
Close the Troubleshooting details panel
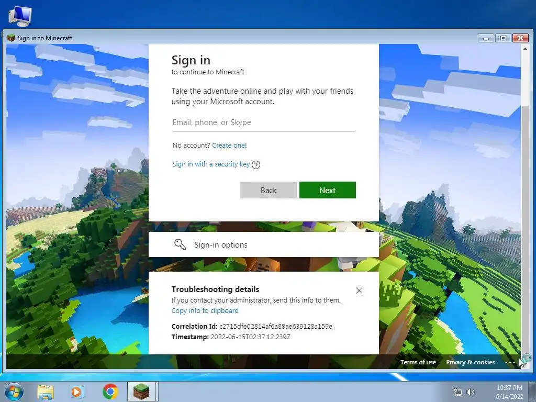[x=359, y=291]
